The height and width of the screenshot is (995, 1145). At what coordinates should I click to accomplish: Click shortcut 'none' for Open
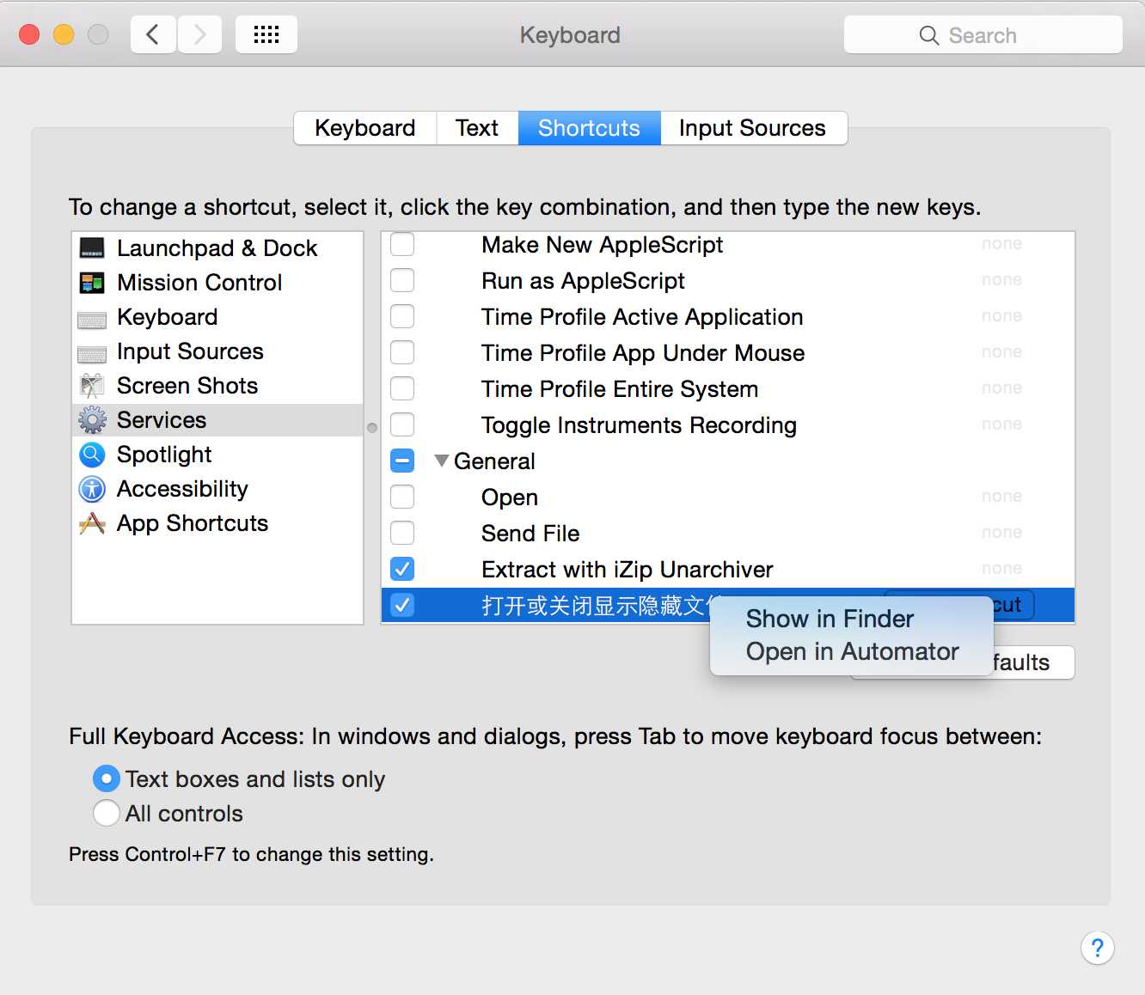tap(1001, 496)
